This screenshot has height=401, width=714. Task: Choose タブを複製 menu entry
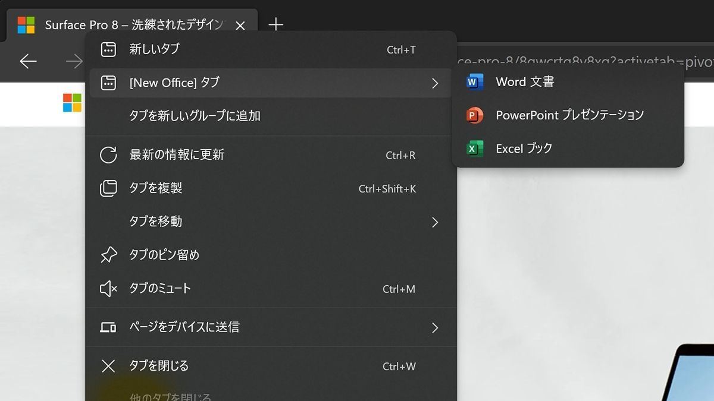click(x=271, y=188)
